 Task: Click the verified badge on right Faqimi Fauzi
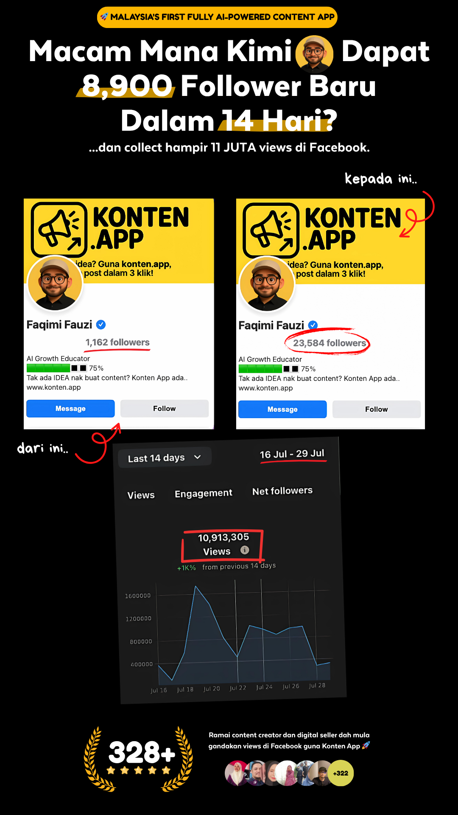313,326
